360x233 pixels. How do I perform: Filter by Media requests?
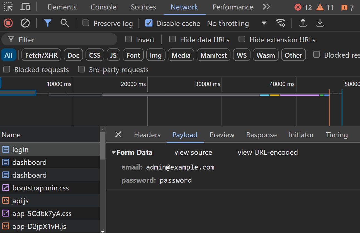(181, 55)
